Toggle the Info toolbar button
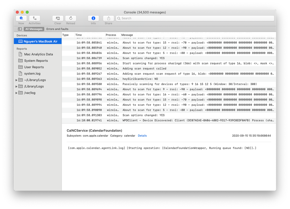The height and width of the screenshot is (209, 290). pos(93,18)
